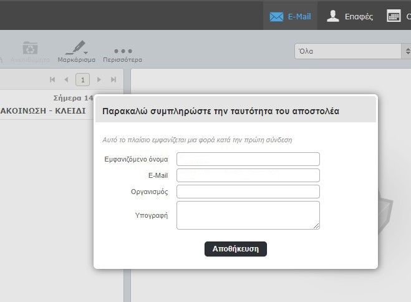411x302 pixels.
Task: Open the E-Mail tab
Action: click(x=290, y=16)
